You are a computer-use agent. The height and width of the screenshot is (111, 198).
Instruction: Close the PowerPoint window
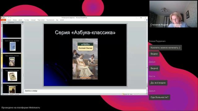coord(145,18)
